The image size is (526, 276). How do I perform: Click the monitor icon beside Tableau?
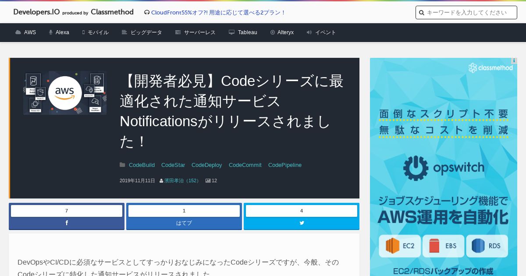tap(231, 32)
